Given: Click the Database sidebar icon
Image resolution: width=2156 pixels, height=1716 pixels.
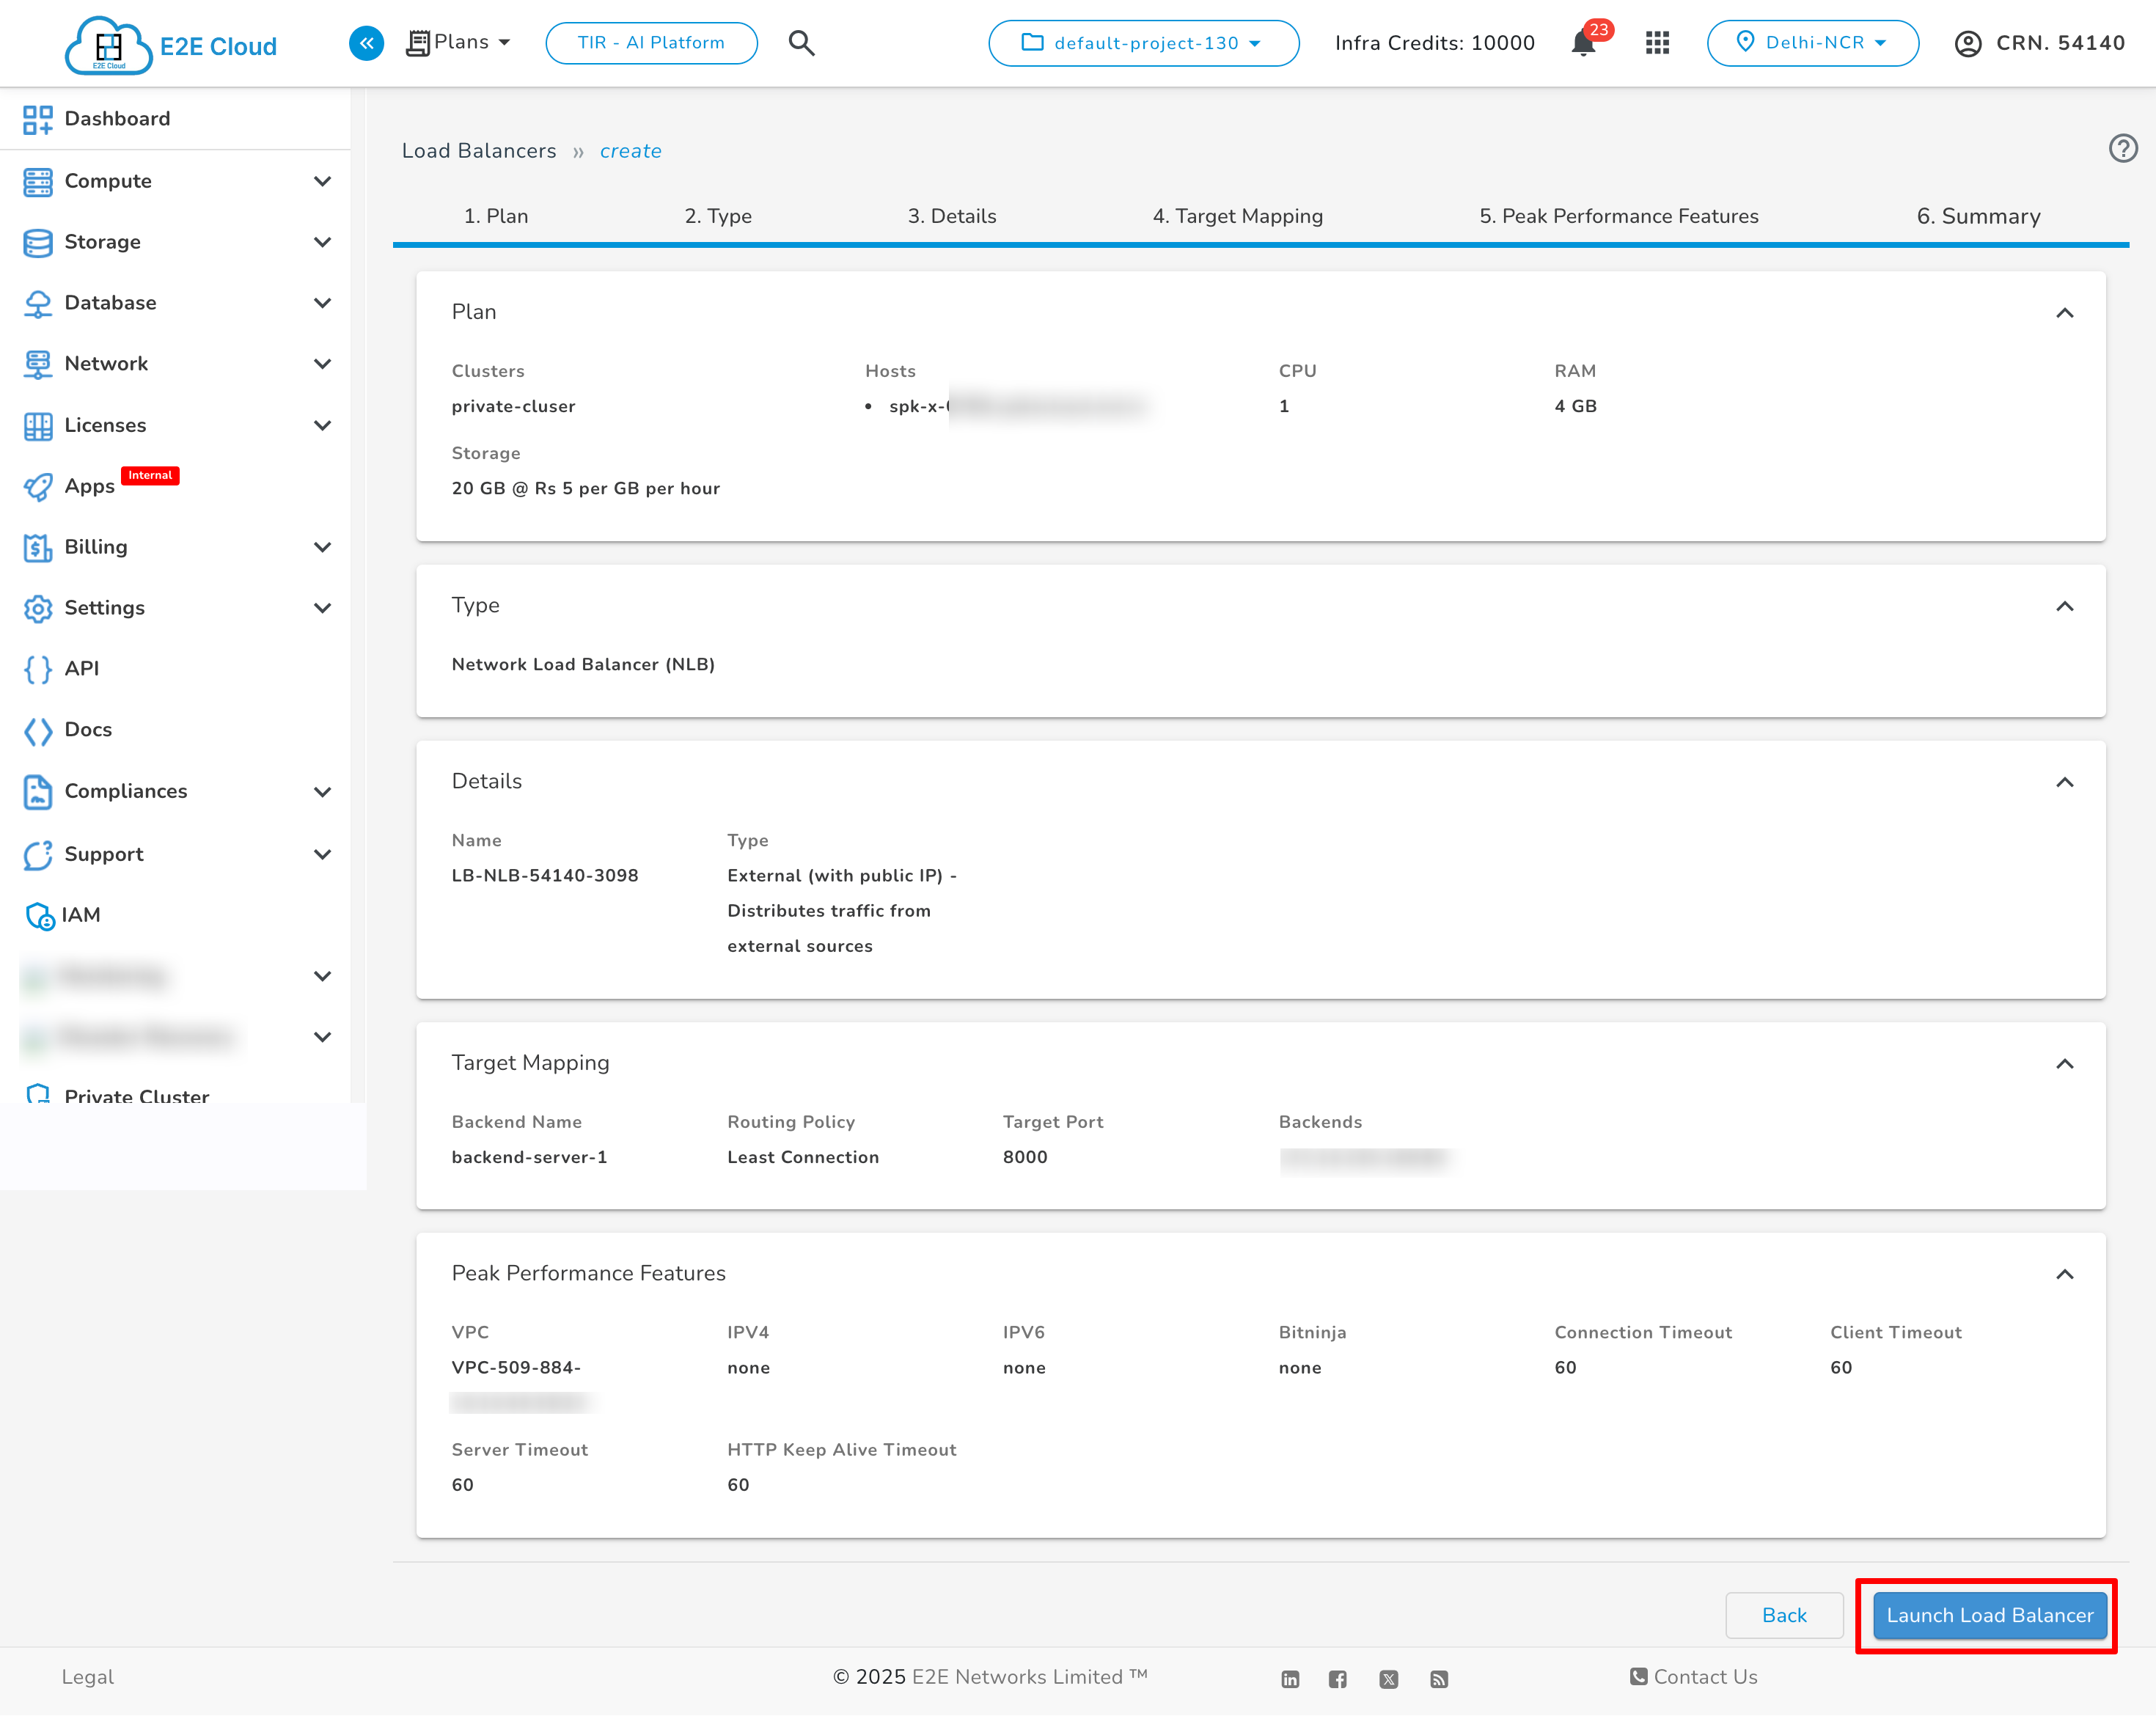Looking at the screenshot, I should [38, 303].
